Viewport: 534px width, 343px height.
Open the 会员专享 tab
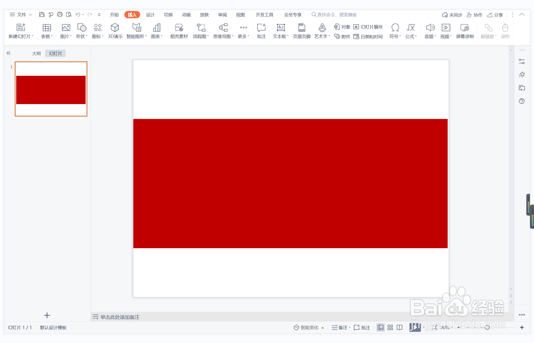coord(293,15)
